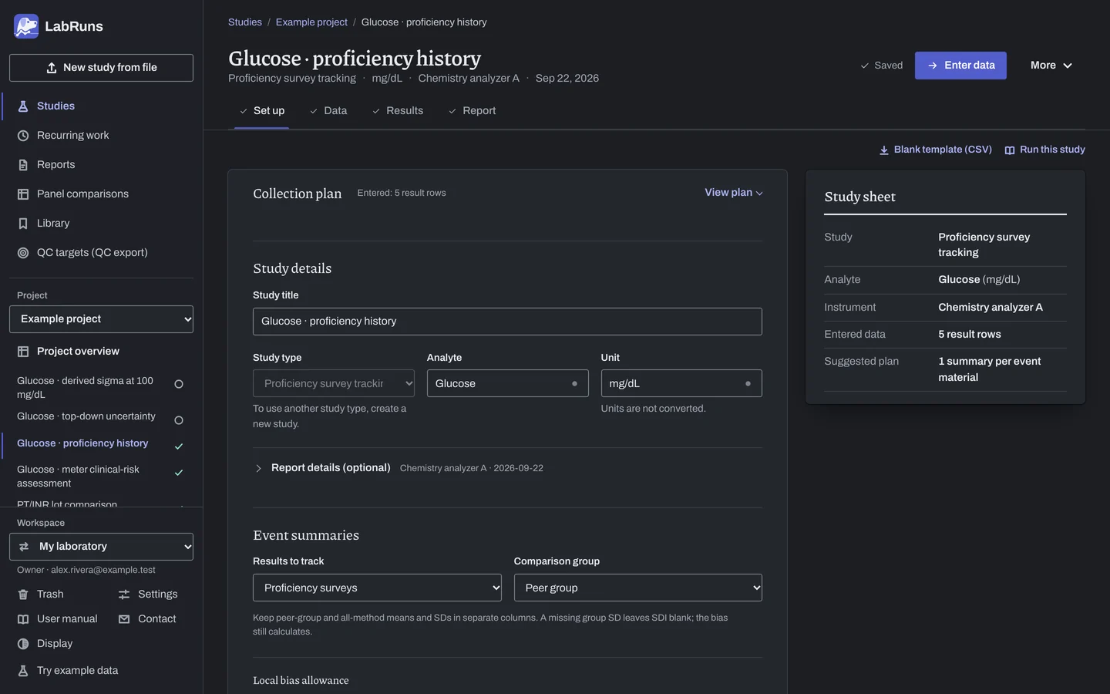Click the Enter data button
This screenshot has height=694, width=1110.
[960, 66]
